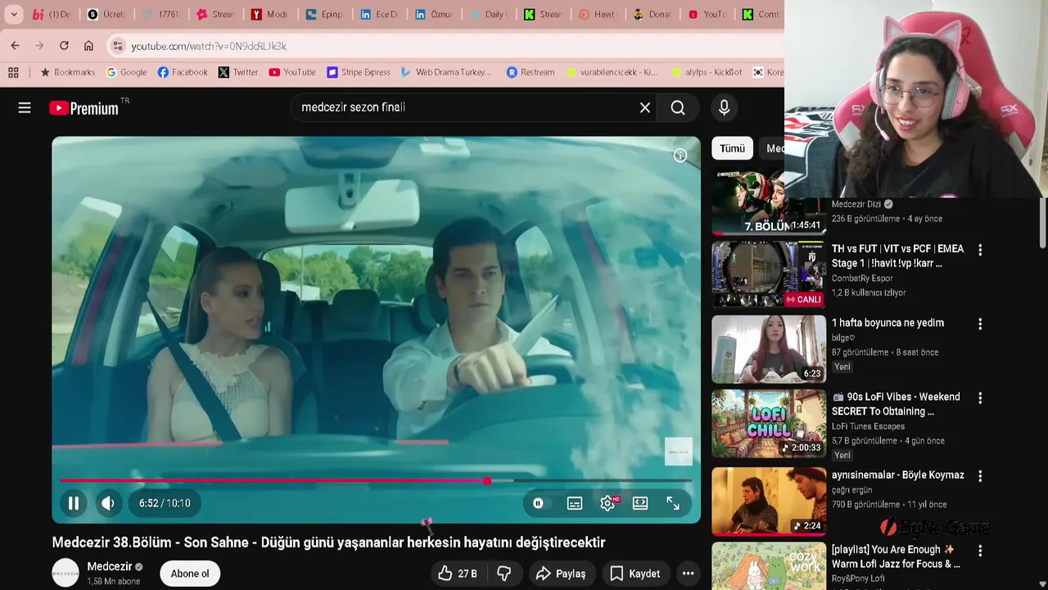Open options for aynısinemalar video
The image size is (1048, 590).
(980, 476)
